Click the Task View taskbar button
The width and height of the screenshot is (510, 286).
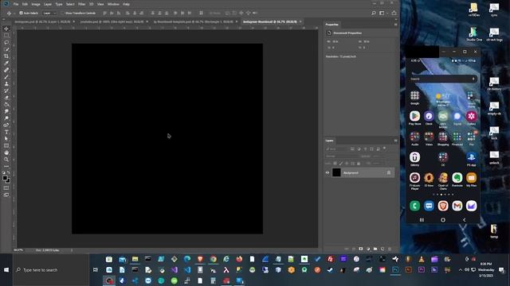tap(96, 270)
